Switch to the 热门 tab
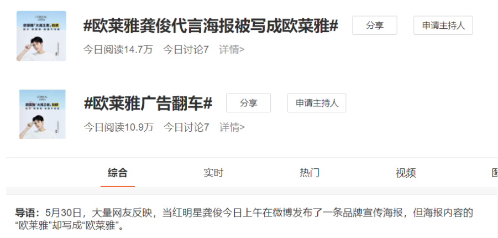 310,173
